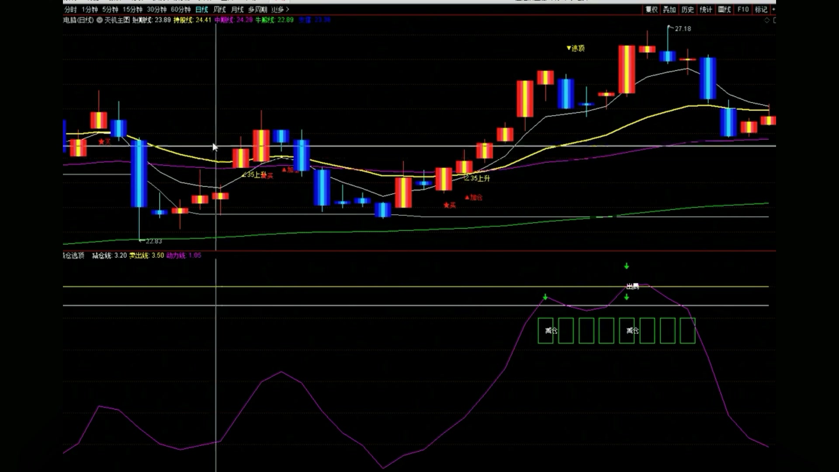839x472 pixels.
Task: Expand the 更多 more periods menu
Action: [280, 9]
